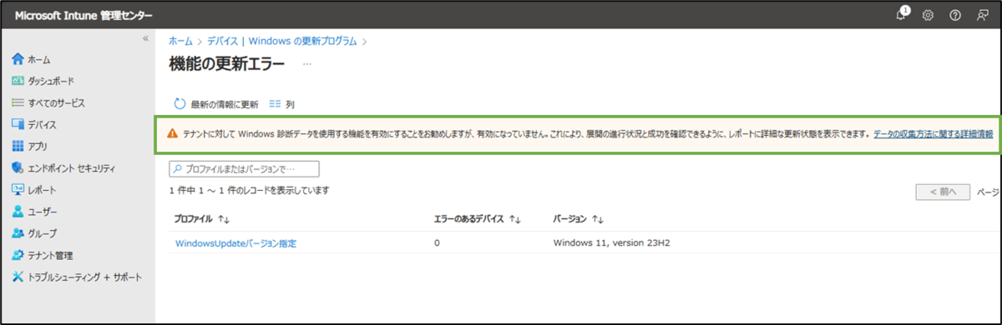Open the notifications bell icon
The height and width of the screenshot is (325, 1002).
(901, 16)
